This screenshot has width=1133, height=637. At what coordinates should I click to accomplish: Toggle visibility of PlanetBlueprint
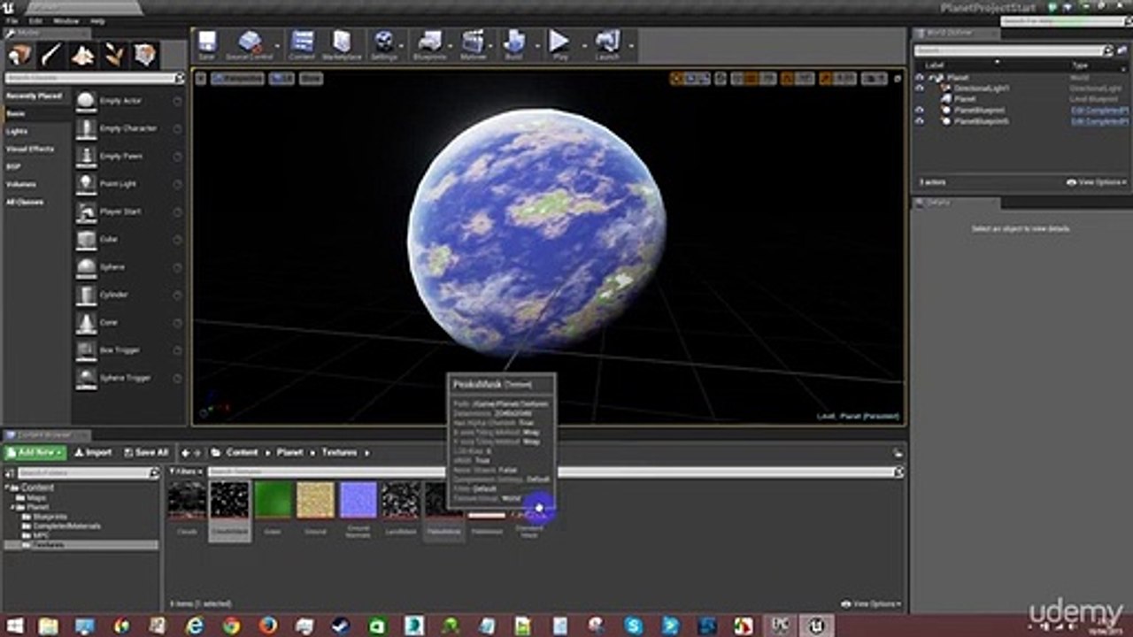pyautogui.click(x=919, y=111)
